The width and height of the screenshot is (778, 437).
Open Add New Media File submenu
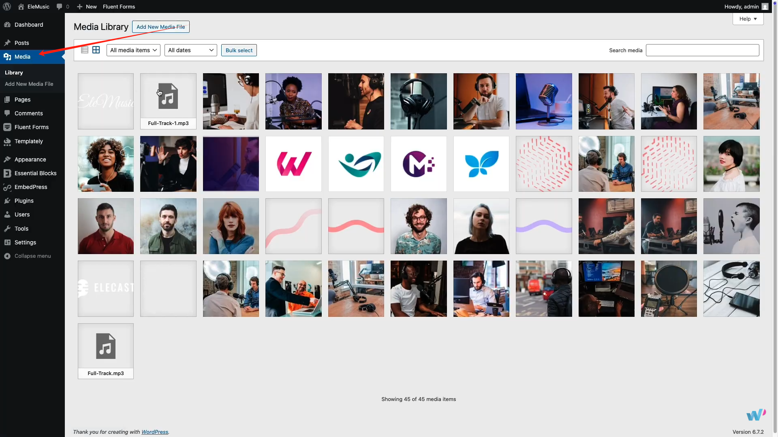pos(29,84)
